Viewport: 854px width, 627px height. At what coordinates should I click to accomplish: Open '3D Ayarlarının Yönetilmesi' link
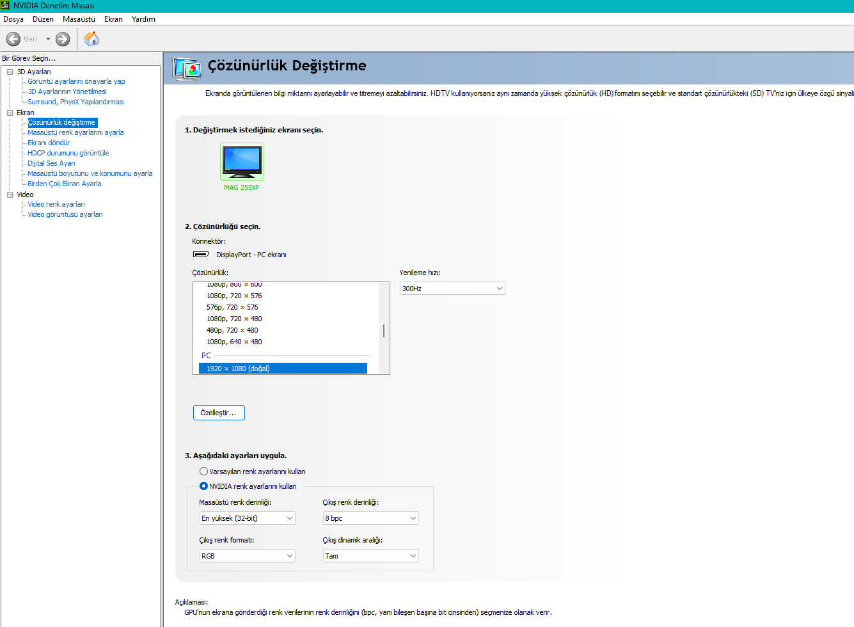(67, 91)
